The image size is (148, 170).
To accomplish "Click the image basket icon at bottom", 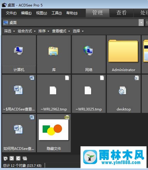I will coord(5,158).
